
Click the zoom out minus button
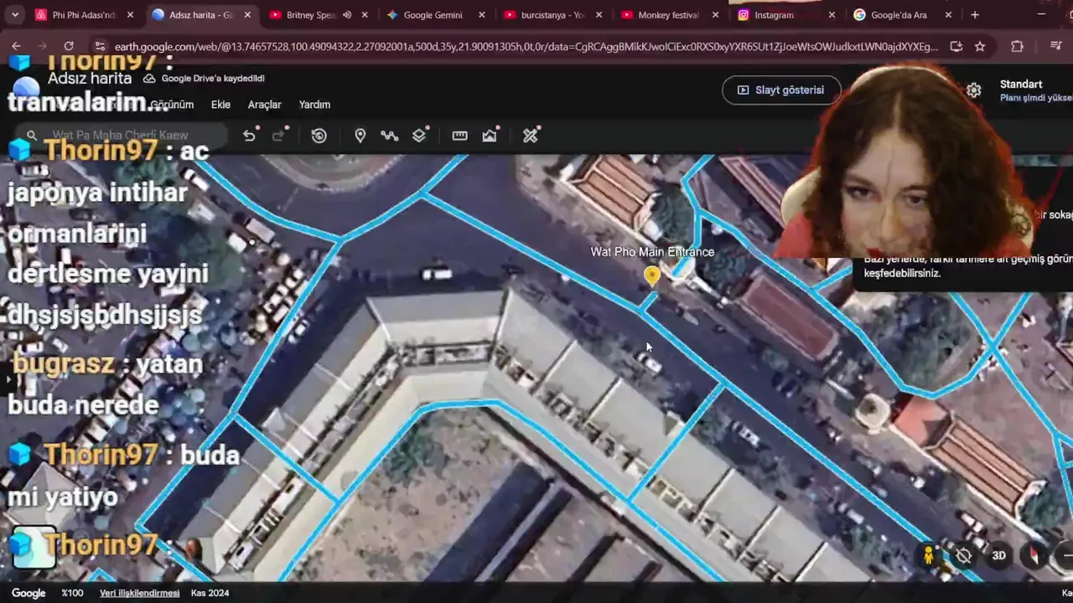click(x=1066, y=555)
